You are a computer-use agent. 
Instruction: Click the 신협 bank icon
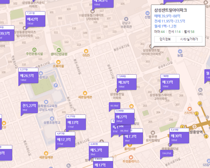147,13
